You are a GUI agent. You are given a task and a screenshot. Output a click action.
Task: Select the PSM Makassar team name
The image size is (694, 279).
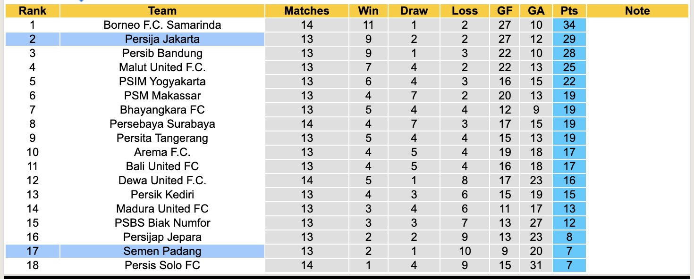click(162, 96)
